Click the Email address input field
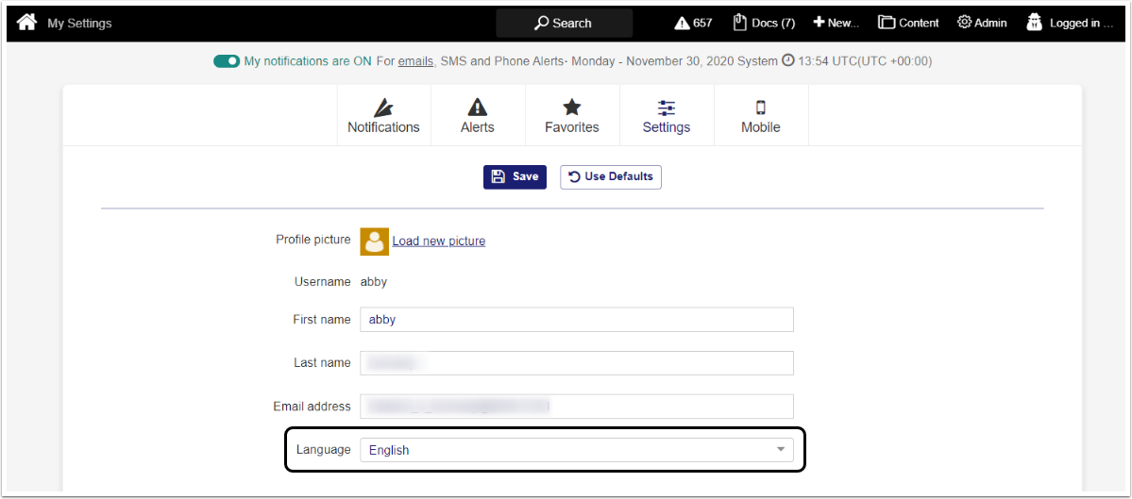The image size is (1132, 499). (577, 406)
